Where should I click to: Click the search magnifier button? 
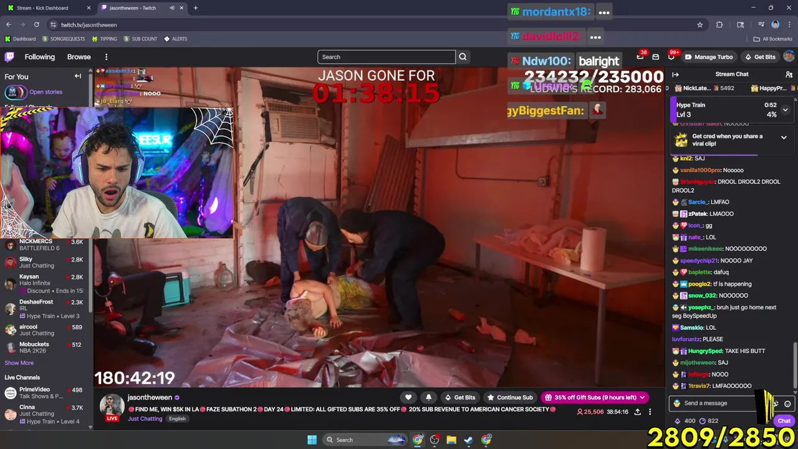pos(463,57)
